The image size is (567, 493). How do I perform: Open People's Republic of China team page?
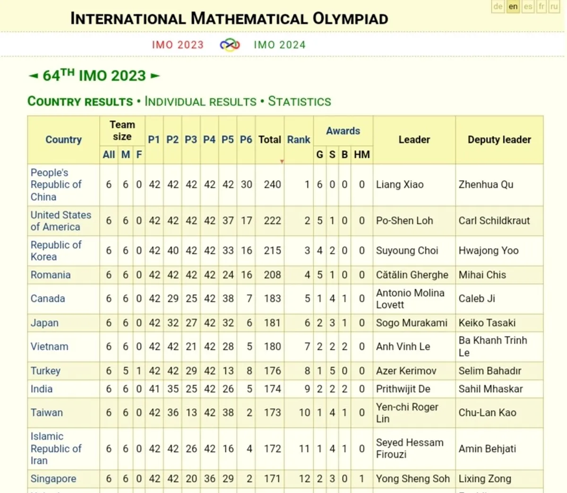point(56,185)
